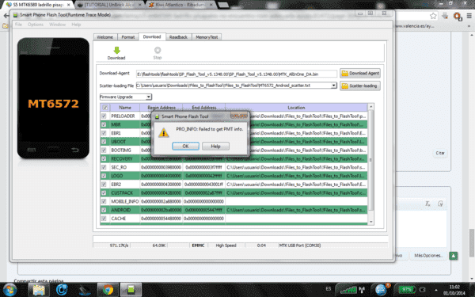Click the network signal tray icon
The height and width of the screenshot is (297, 475).
point(348,290)
